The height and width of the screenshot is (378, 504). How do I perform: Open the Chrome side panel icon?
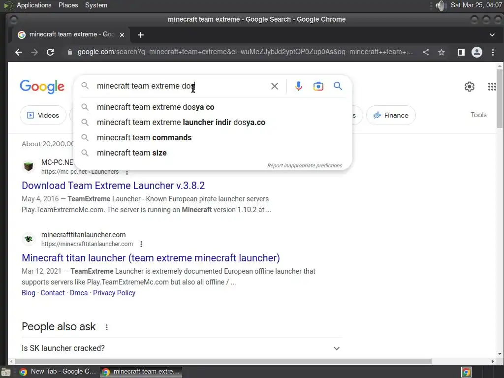pos(461,52)
